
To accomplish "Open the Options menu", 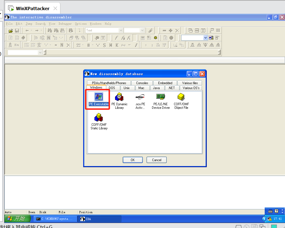I will tap(81, 24).
